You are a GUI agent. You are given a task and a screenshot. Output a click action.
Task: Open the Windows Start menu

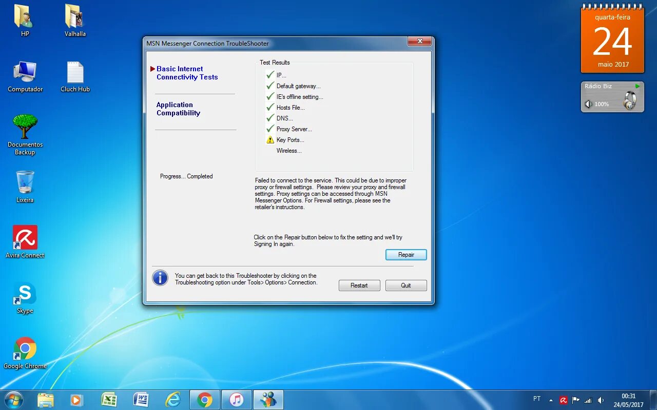point(13,400)
